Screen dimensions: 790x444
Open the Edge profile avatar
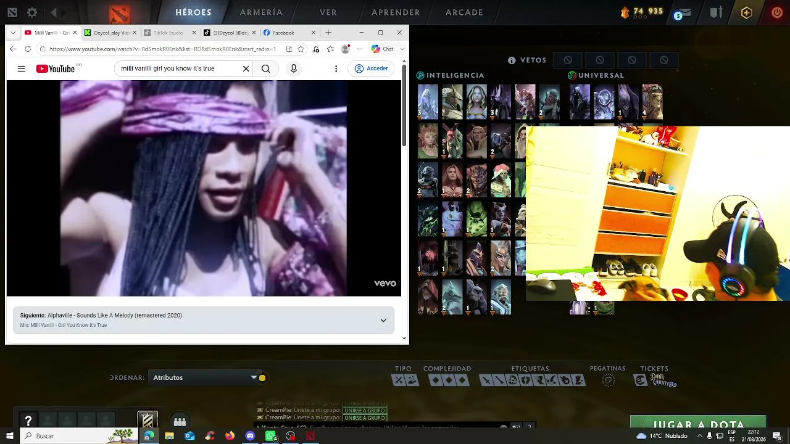(x=345, y=49)
